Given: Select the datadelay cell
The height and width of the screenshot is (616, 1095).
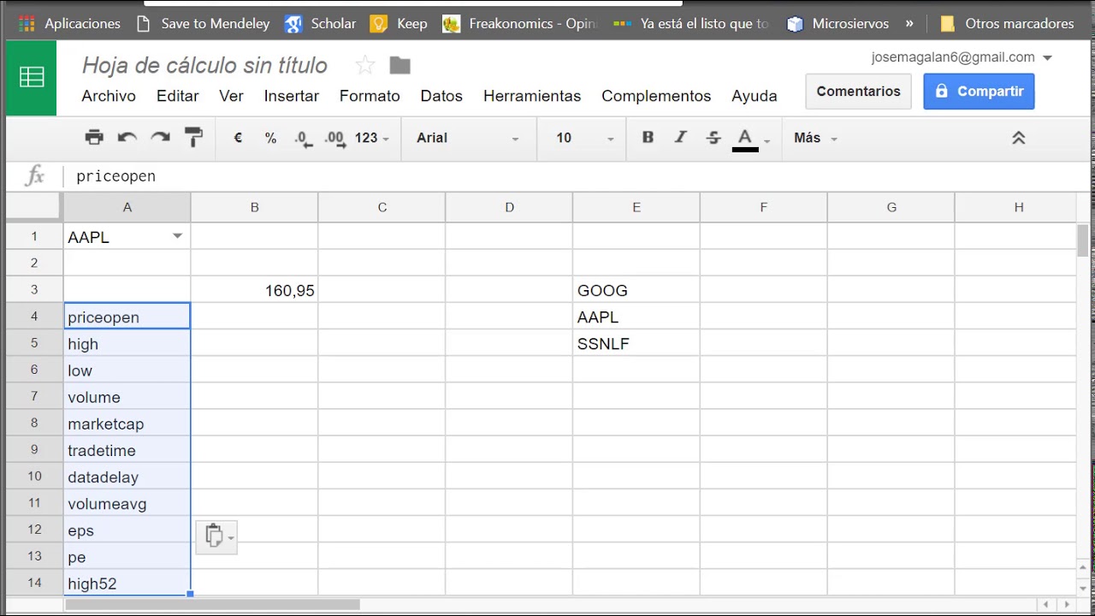Looking at the screenshot, I should pos(127,477).
